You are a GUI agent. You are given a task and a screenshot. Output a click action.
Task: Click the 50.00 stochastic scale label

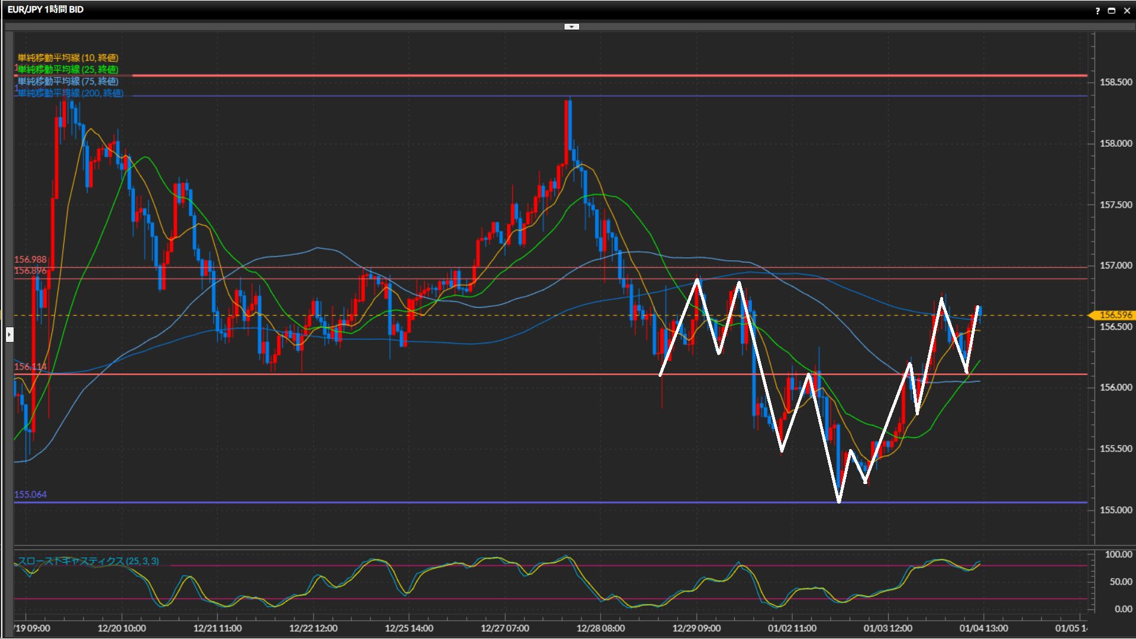click(1121, 582)
